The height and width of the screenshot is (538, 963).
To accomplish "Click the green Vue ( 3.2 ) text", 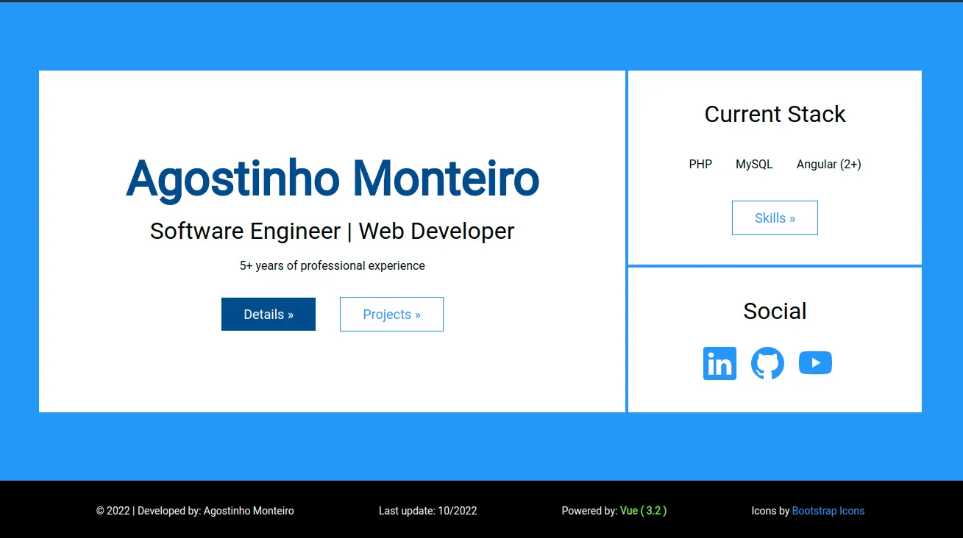I will pyautogui.click(x=643, y=510).
